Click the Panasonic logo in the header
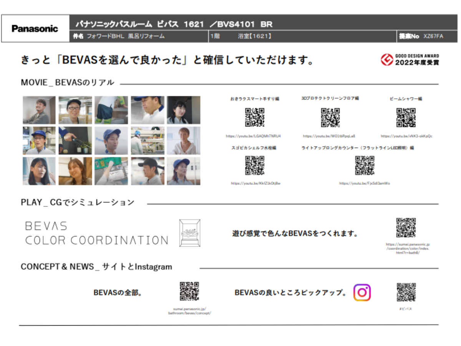Viewport: 461px width, 346px height. click(35, 29)
